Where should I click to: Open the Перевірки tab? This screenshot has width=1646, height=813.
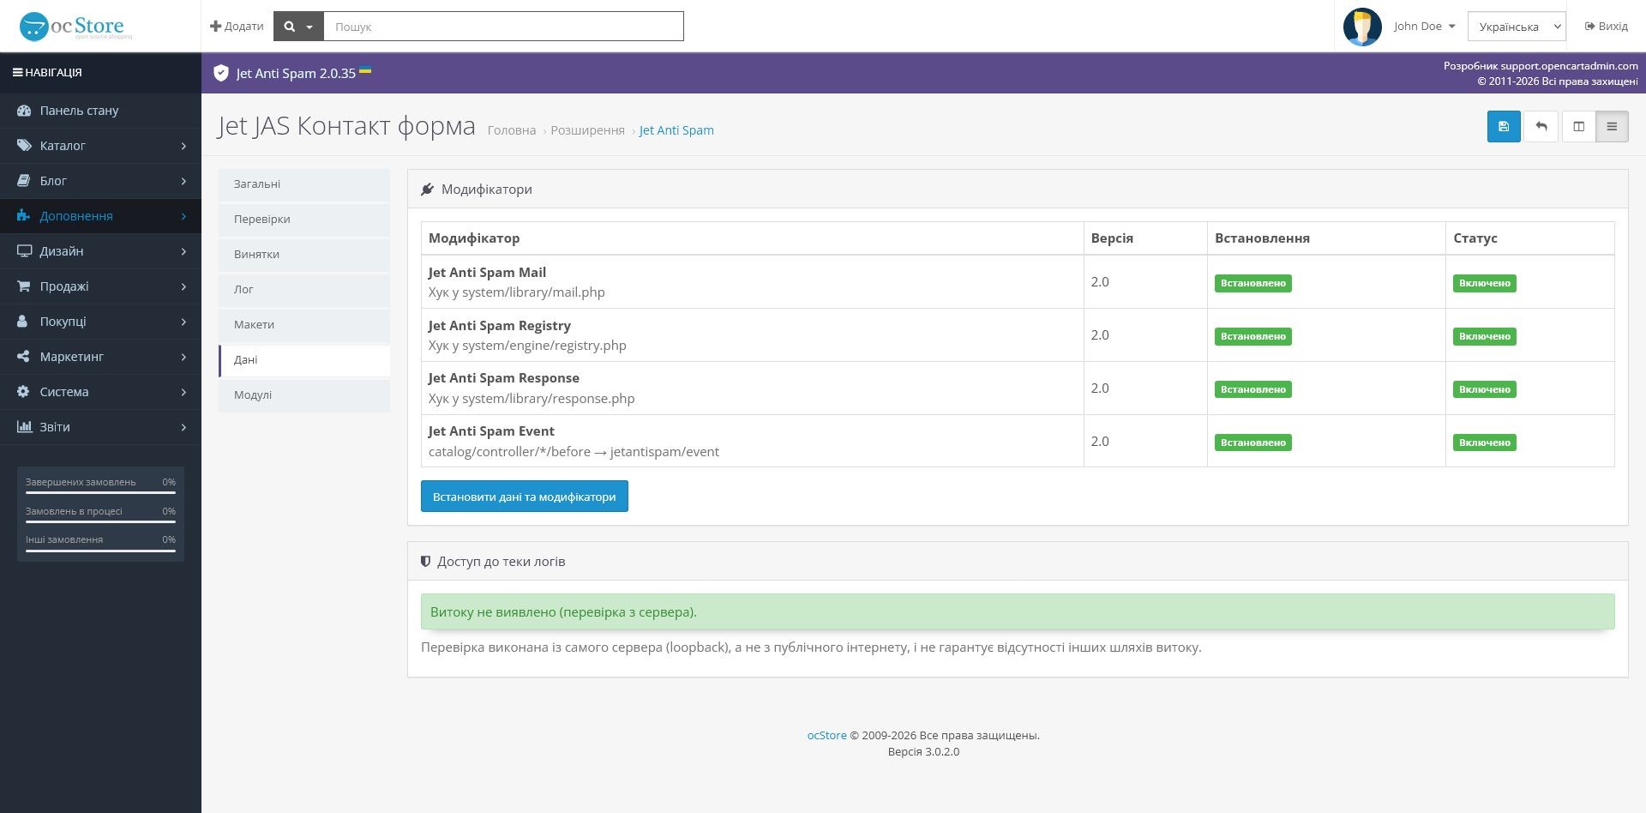coord(304,220)
